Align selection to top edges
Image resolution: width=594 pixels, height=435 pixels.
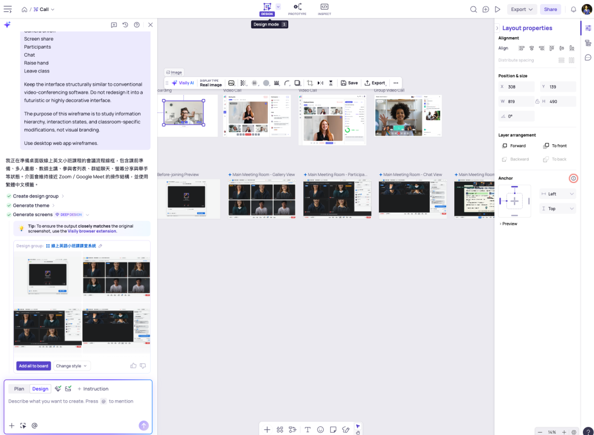(x=552, y=48)
